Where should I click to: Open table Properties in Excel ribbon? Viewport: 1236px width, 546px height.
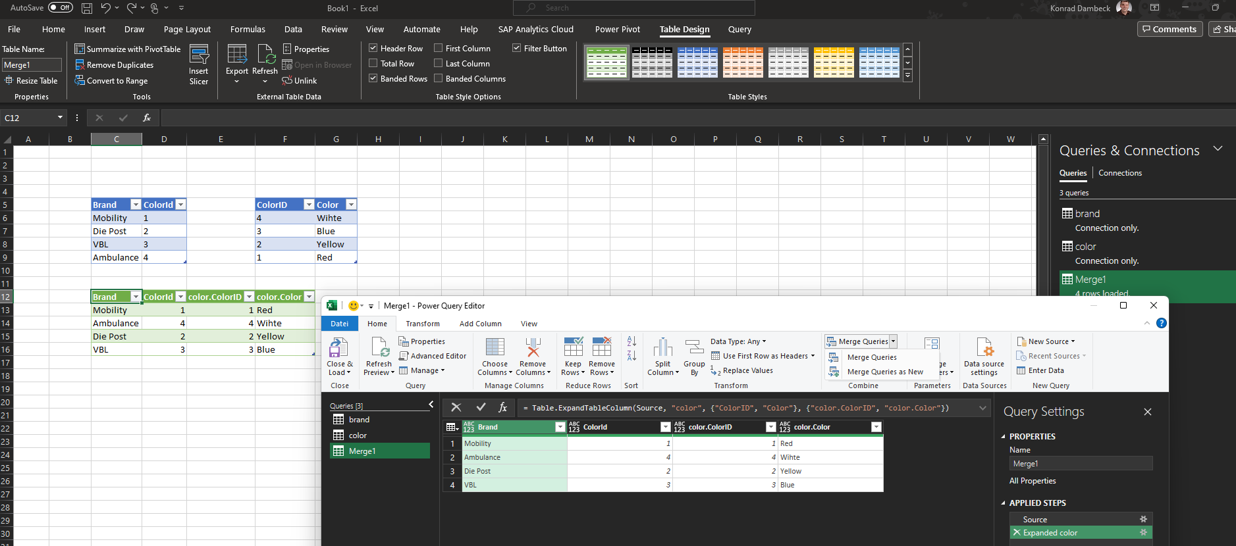(x=306, y=49)
